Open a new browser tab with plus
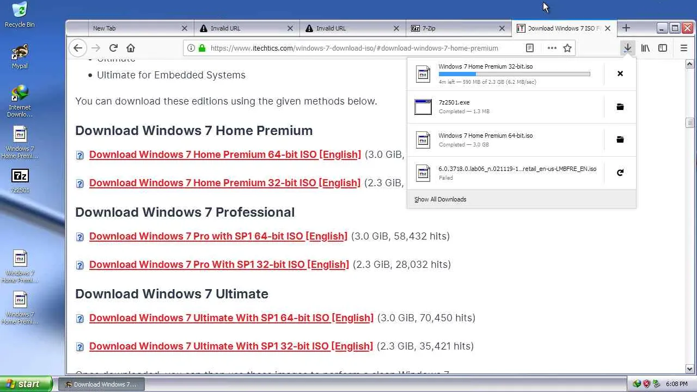697x392 pixels. [x=626, y=28]
